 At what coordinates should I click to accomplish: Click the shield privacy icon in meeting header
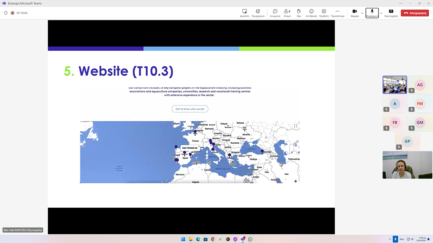click(x=6, y=13)
